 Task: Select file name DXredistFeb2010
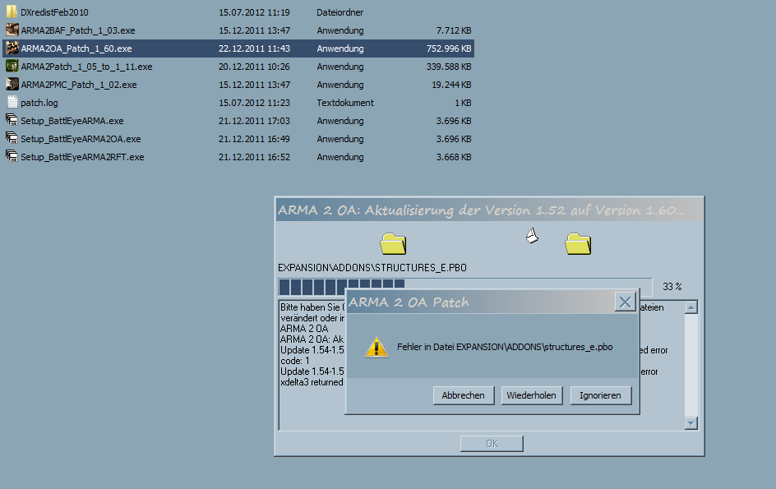pos(54,12)
